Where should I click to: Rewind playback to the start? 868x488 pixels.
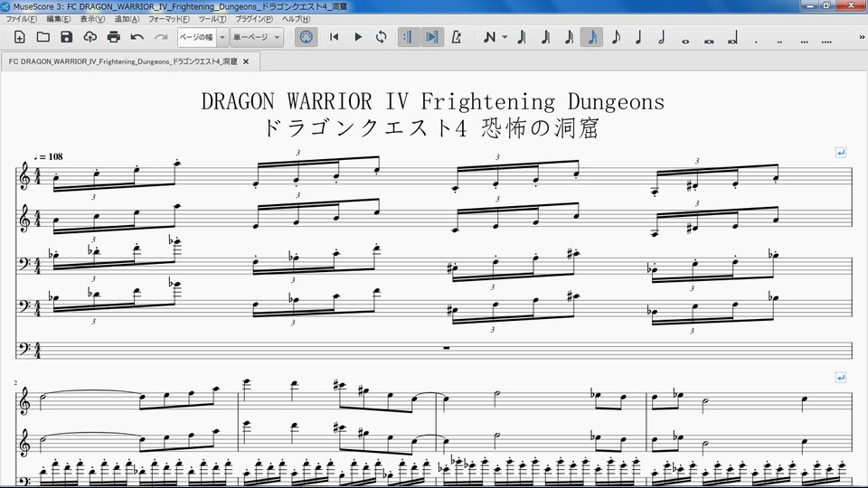[334, 37]
